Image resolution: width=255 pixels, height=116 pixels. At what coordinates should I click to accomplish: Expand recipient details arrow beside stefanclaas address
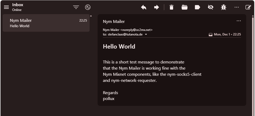coord(146,35)
